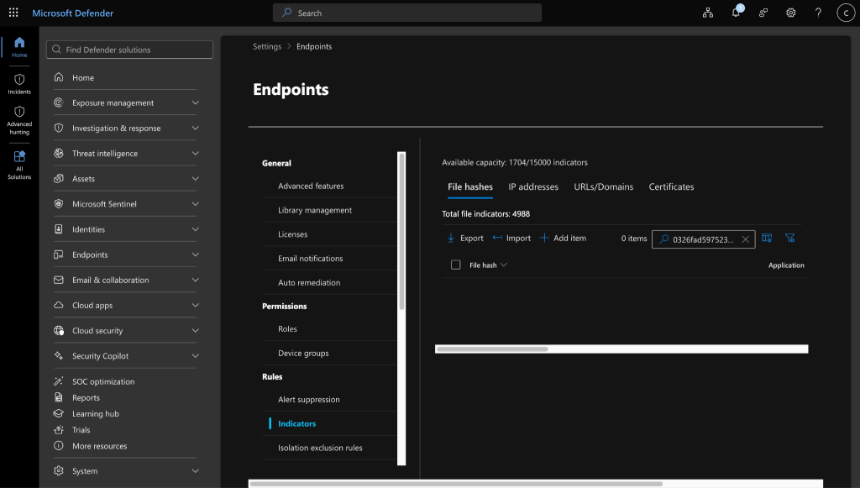Screen dimensions: 860x488
Task: Expand Assets chevron
Action: [x=195, y=178]
